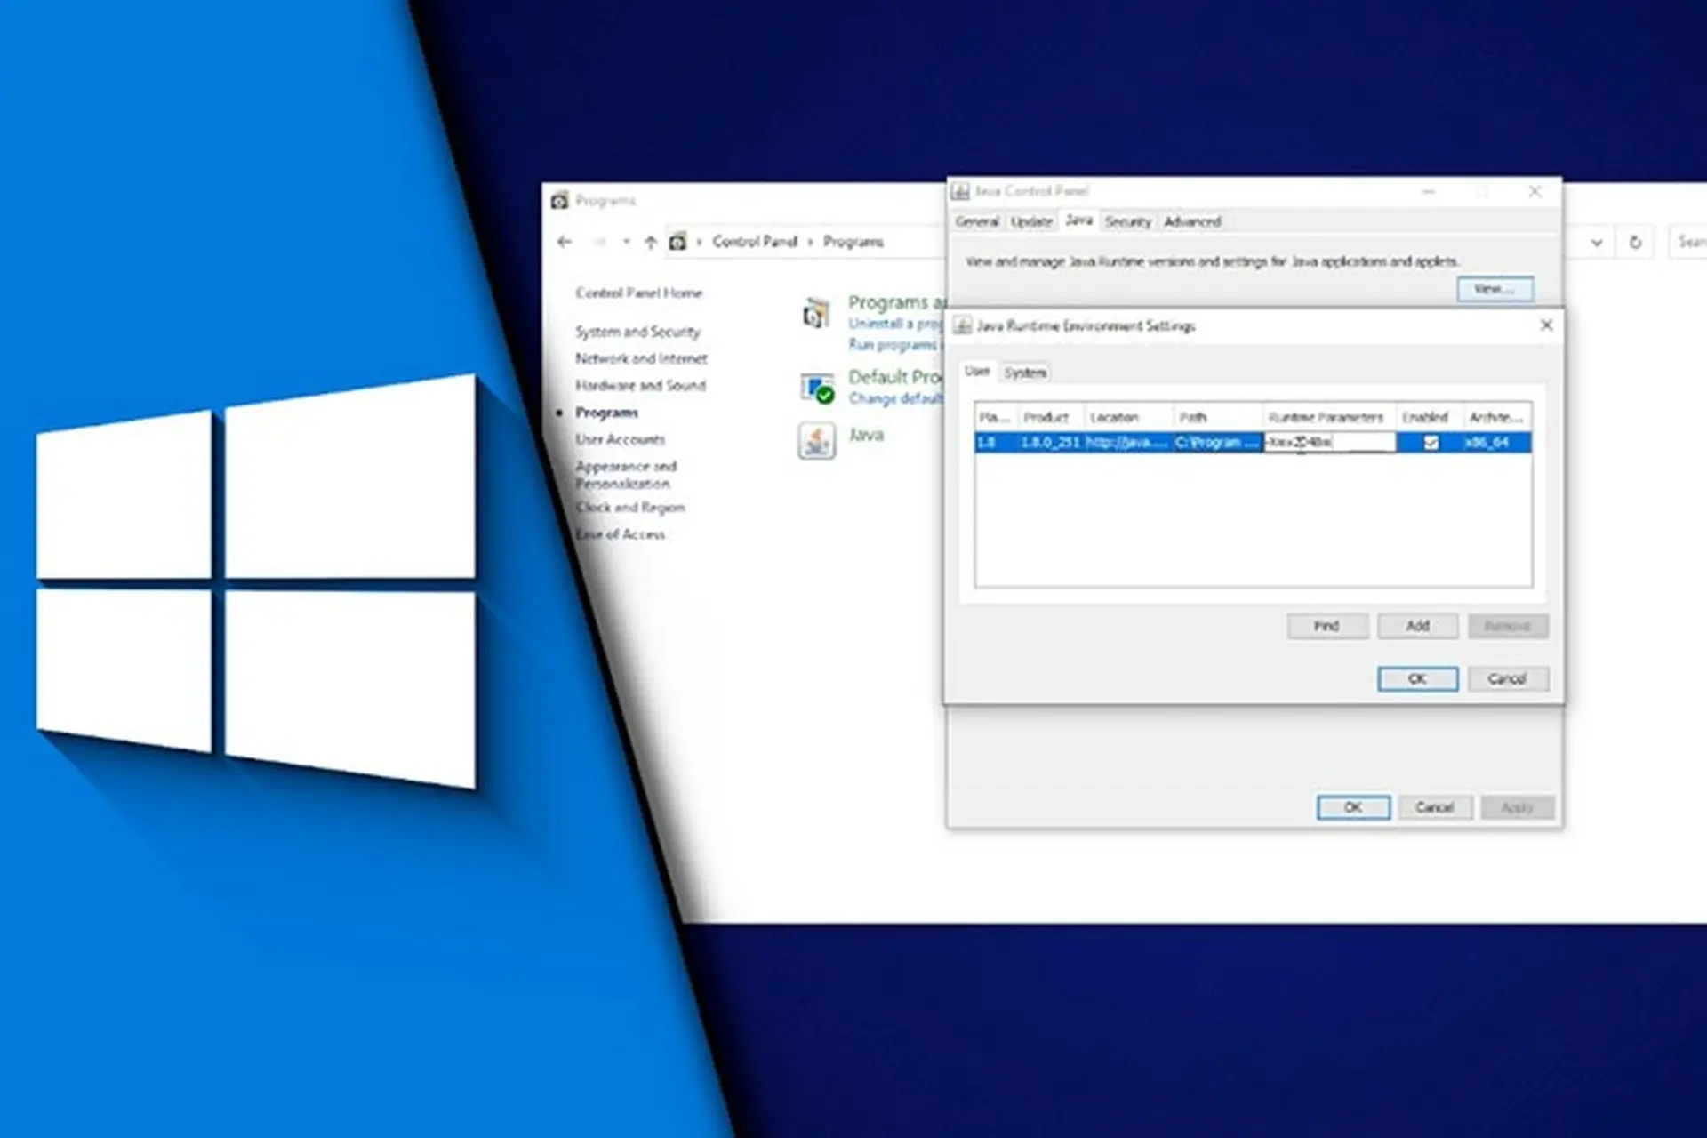Viewport: 1707px width, 1138px height.
Task: Open Appearance and Personalization category
Action: (x=625, y=475)
